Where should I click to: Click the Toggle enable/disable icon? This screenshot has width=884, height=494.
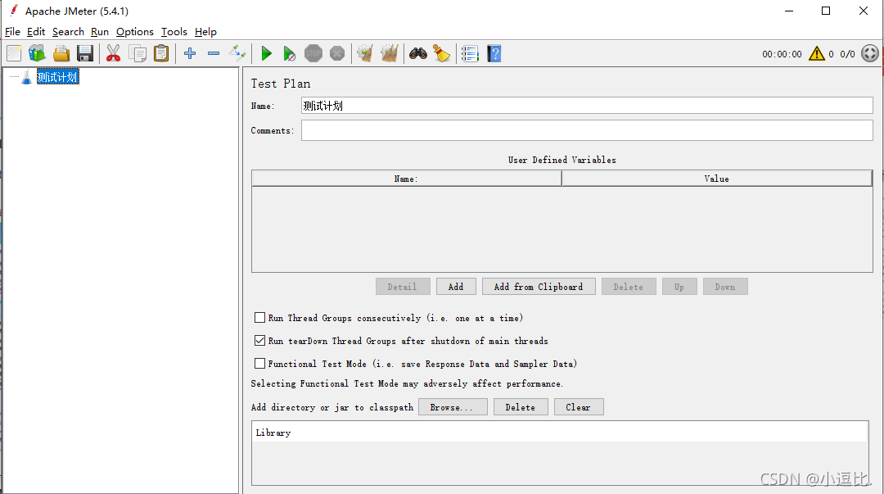tap(237, 53)
